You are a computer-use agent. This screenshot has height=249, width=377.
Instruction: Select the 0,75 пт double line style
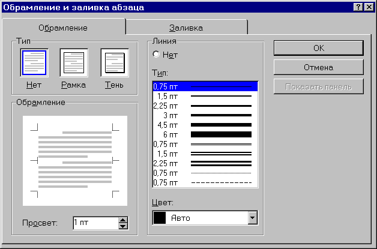click(x=205, y=144)
